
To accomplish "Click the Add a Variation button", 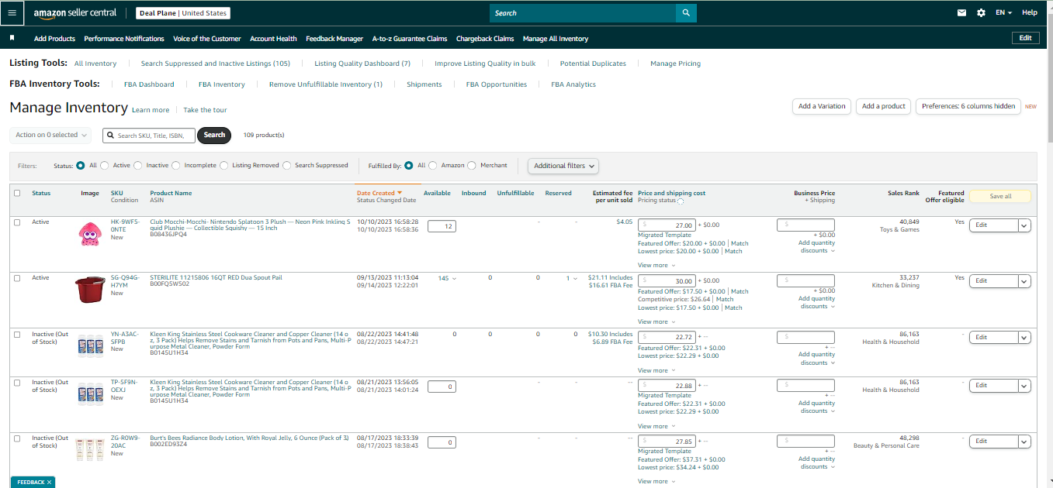I will pyautogui.click(x=822, y=106).
